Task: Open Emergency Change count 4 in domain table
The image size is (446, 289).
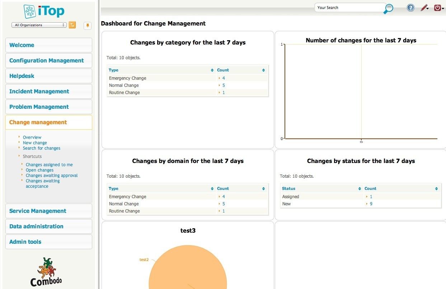Action: [224, 197]
